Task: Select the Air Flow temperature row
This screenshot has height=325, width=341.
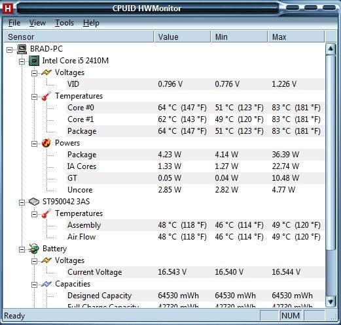Action: [195, 237]
